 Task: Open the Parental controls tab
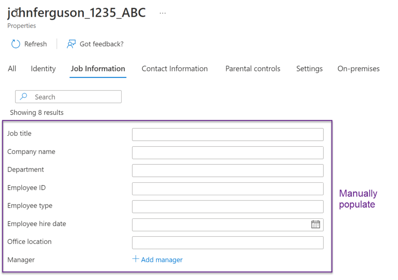click(253, 69)
